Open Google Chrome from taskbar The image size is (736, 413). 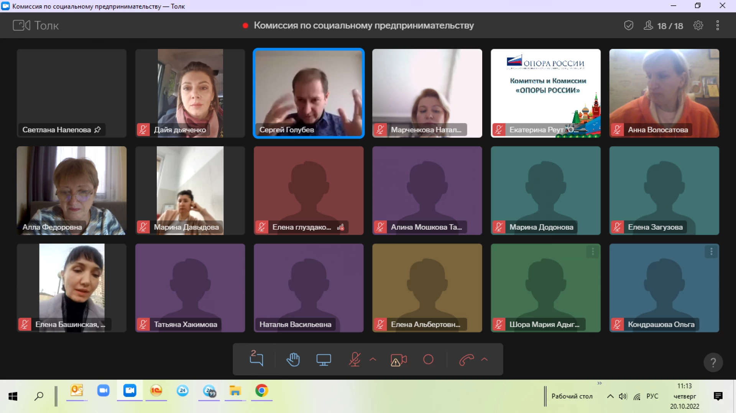point(261,391)
